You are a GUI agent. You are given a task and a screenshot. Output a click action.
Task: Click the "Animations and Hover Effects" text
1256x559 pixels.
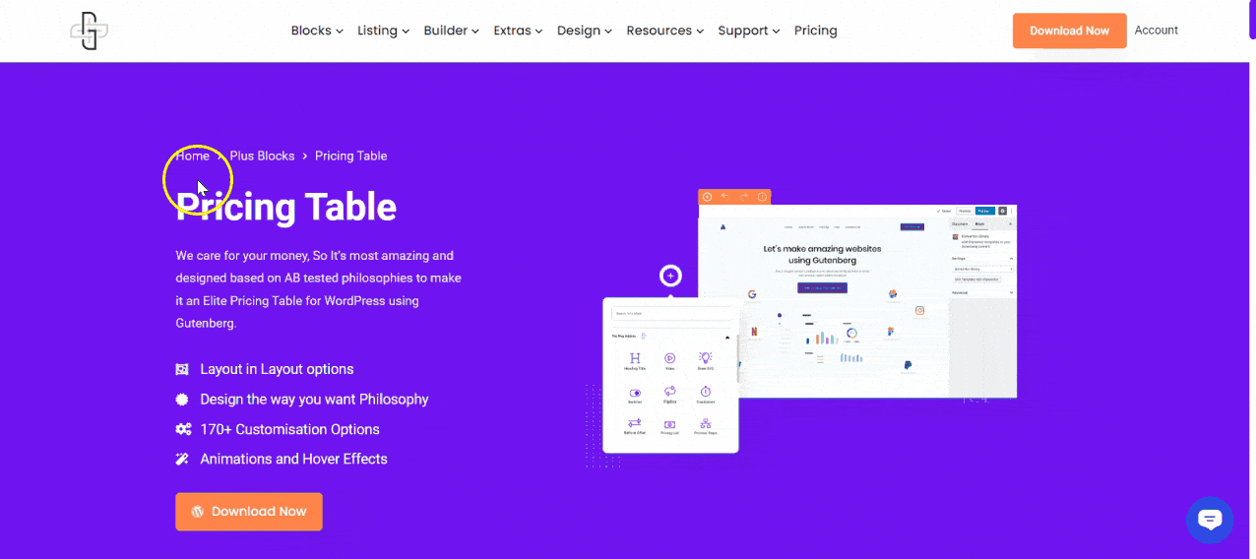point(293,459)
